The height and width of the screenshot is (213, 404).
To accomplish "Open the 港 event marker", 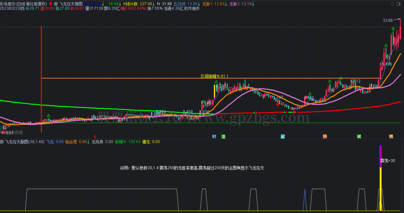I will coord(223,136).
